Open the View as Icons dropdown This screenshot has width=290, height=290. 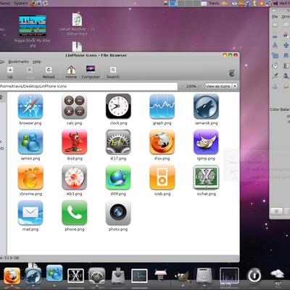(x=221, y=86)
